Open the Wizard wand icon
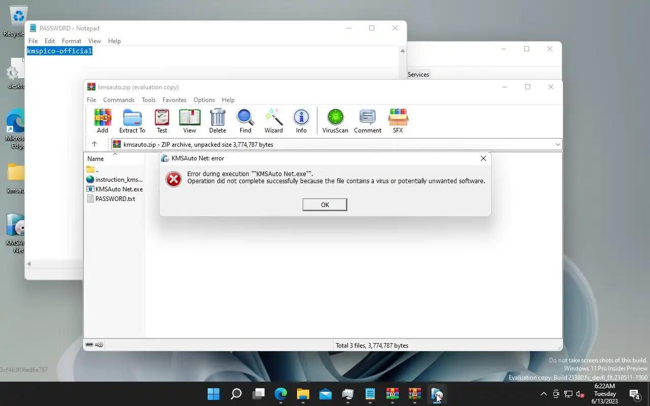 click(x=273, y=121)
